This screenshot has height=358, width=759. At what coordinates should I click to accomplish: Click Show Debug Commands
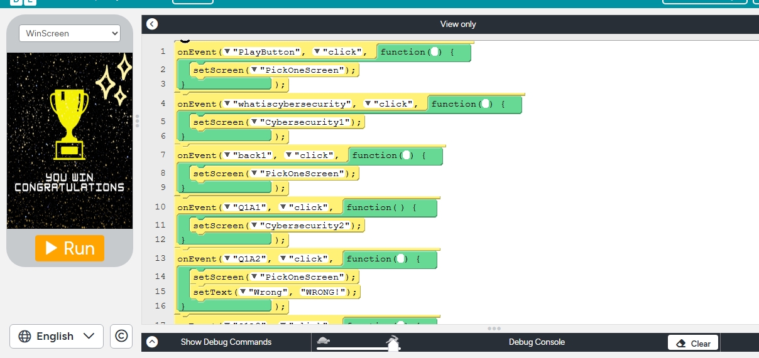pyautogui.click(x=226, y=342)
